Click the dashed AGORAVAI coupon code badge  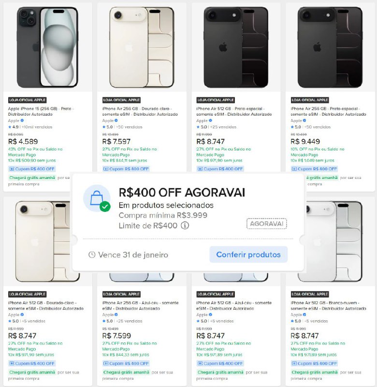[x=266, y=223]
